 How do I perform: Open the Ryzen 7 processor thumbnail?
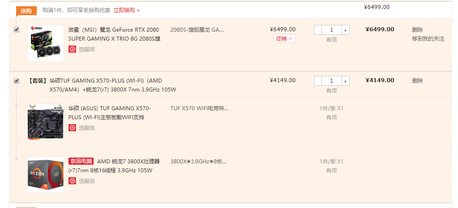click(45, 175)
